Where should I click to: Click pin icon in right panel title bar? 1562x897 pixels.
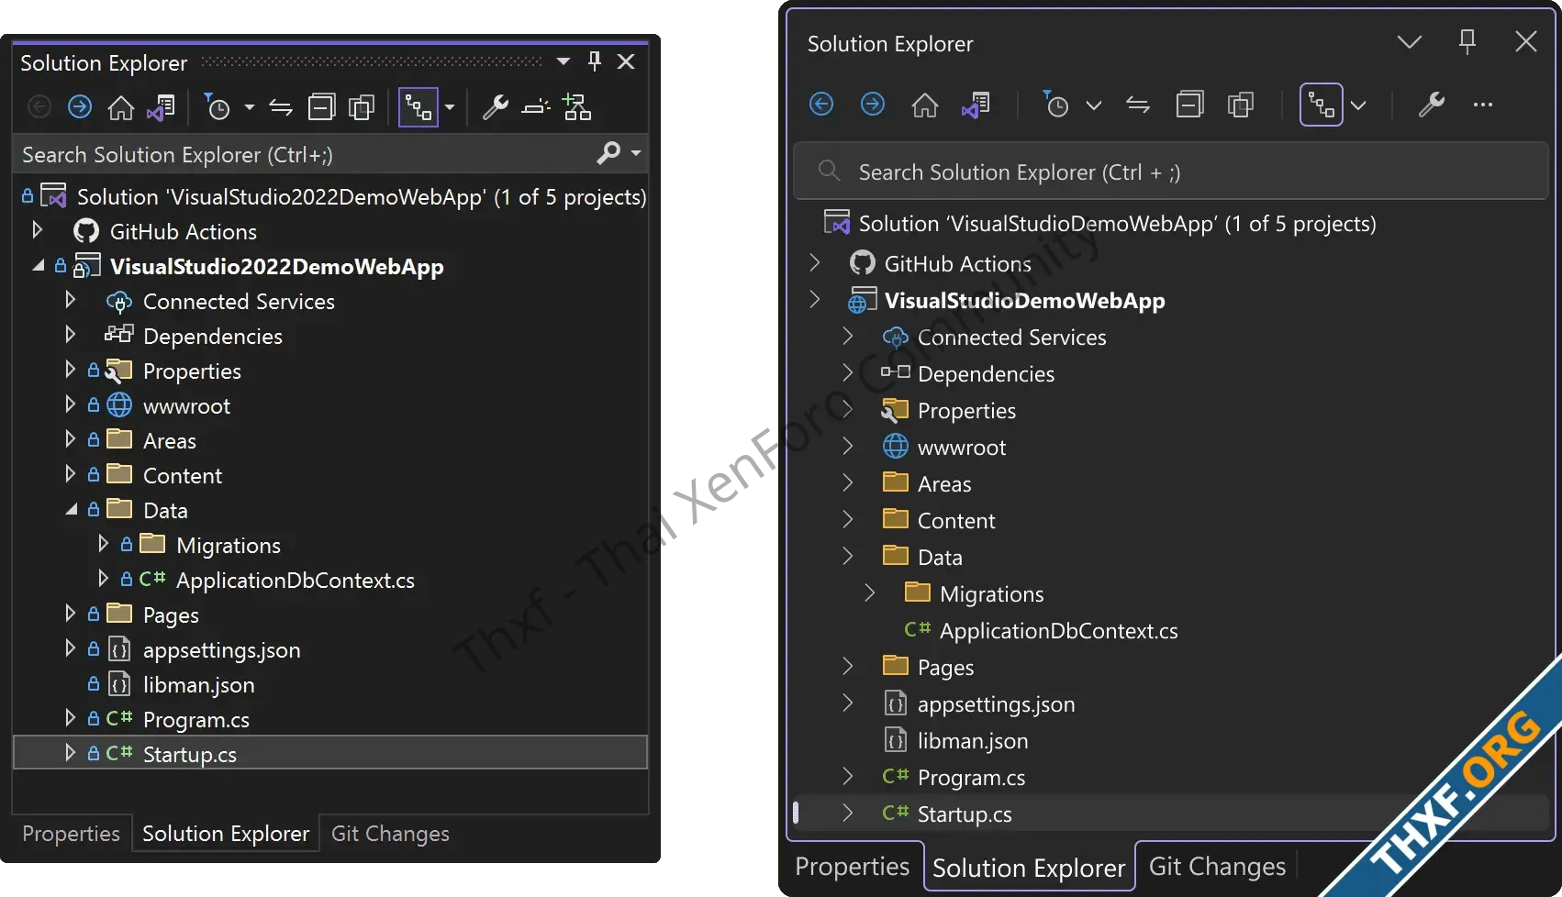[x=1467, y=41]
